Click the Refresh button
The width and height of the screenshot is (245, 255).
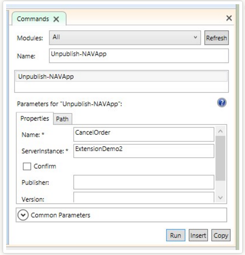[x=216, y=38]
